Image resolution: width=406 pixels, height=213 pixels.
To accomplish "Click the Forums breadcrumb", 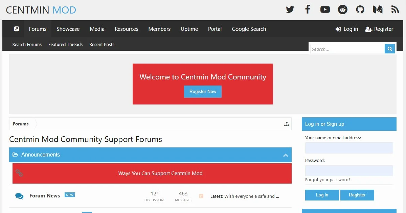I will [21, 124].
